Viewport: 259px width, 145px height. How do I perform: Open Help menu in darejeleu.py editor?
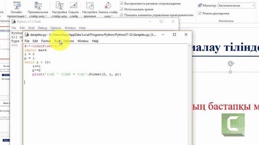(95, 41)
